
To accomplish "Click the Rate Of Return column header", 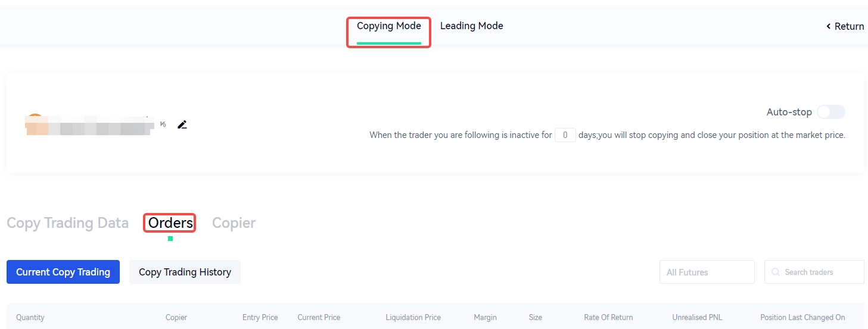I will [x=608, y=318].
